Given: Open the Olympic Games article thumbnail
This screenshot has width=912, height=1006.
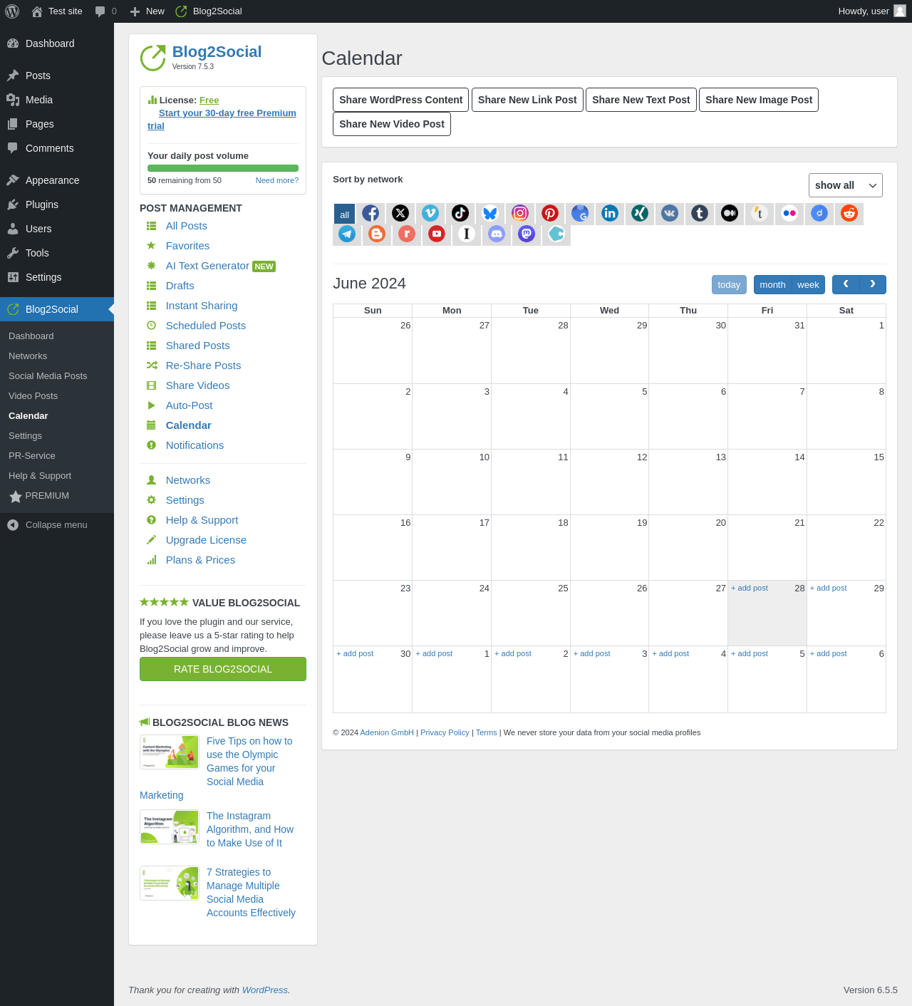Looking at the screenshot, I should [170, 752].
